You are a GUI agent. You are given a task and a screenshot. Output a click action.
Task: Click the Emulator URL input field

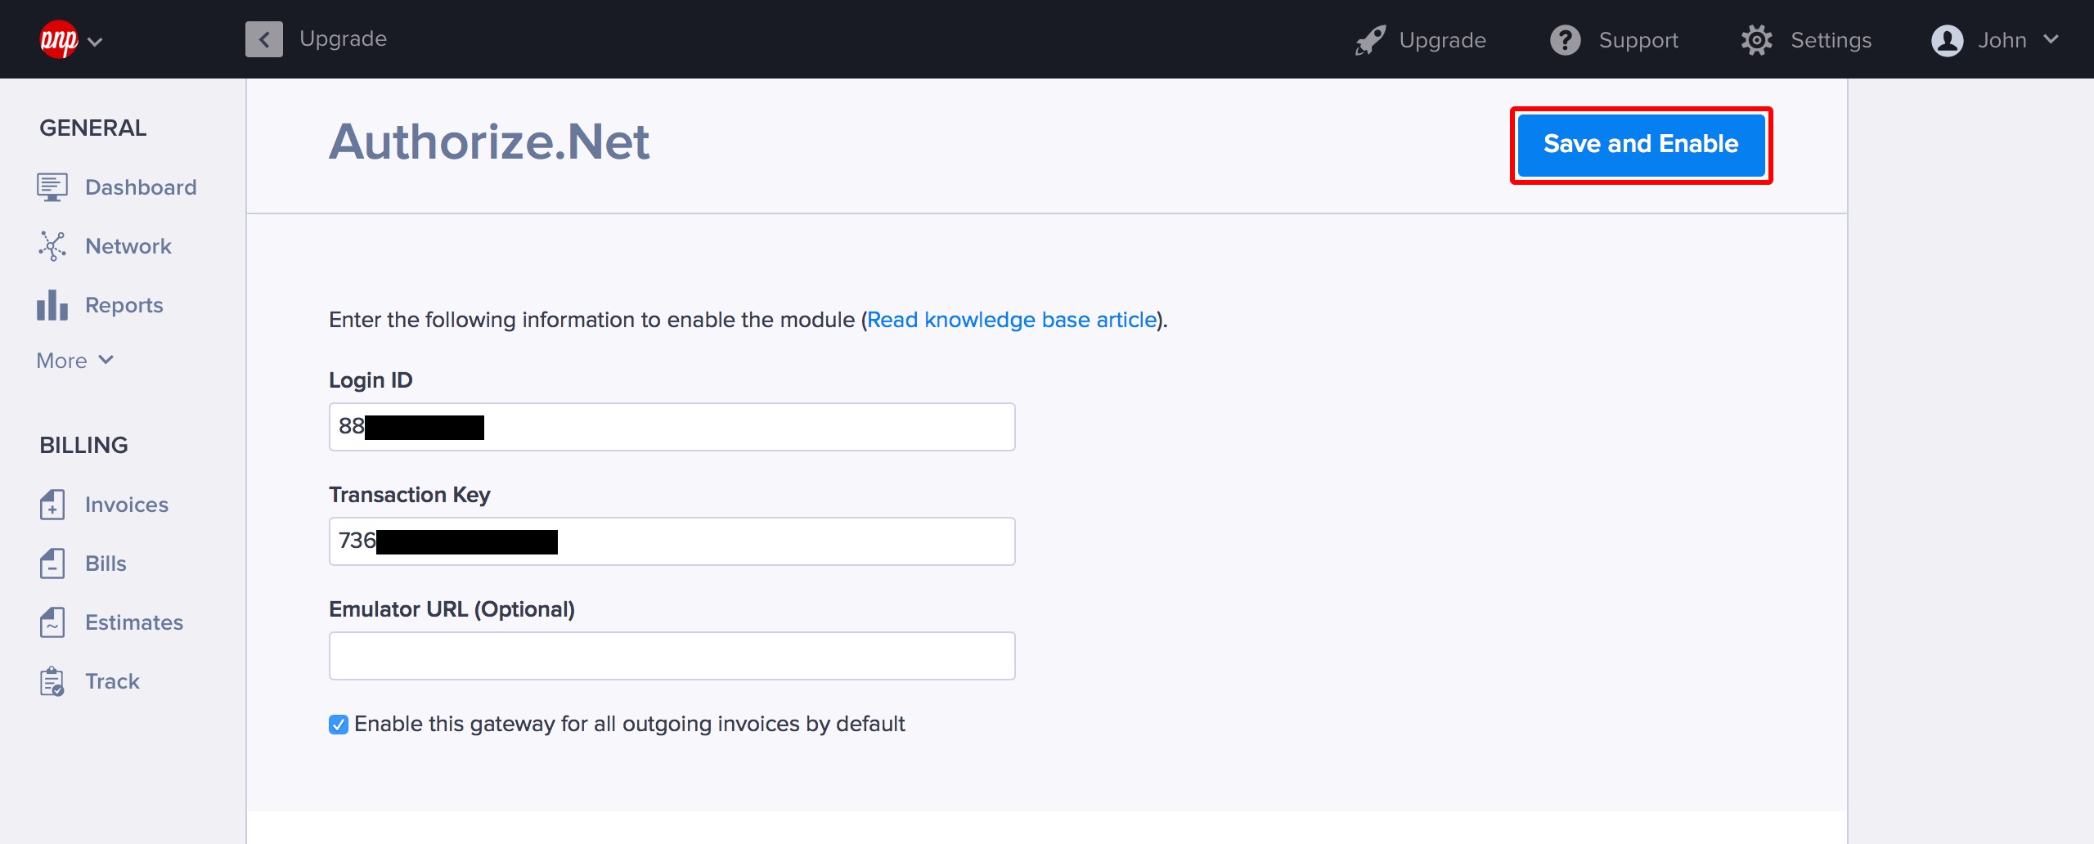coord(671,654)
